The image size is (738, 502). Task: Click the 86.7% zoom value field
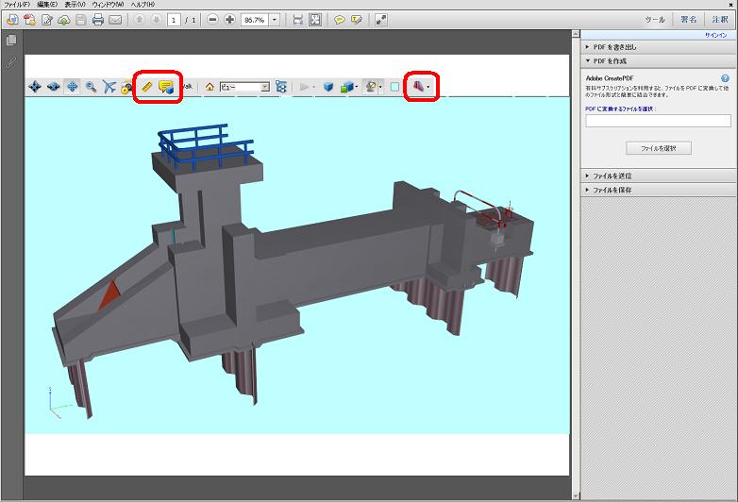[255, 20]
